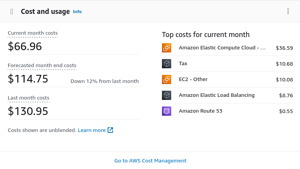Click the Tax row cube icon
300x169 pixels.
[x=167, y=64]
